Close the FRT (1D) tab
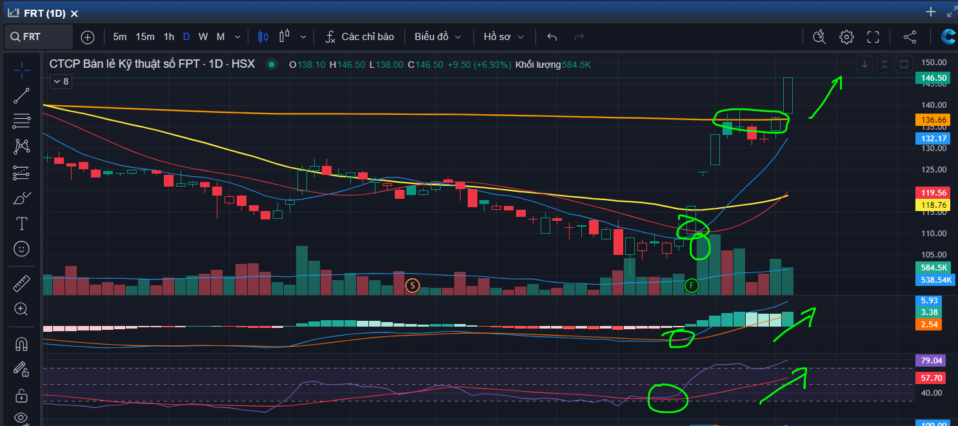958x426 pixels. pyautogui.click(x=75, y=14)
